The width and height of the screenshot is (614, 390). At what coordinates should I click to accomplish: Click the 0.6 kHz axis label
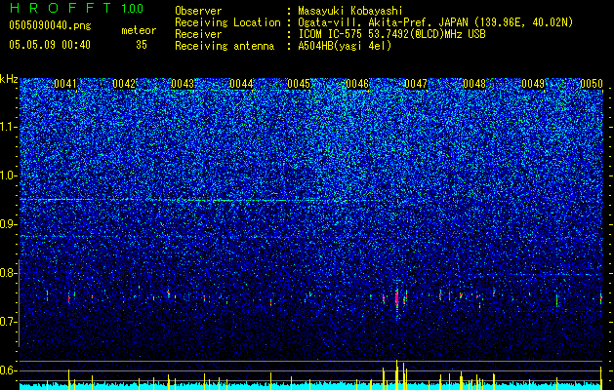tap(9, 370)
